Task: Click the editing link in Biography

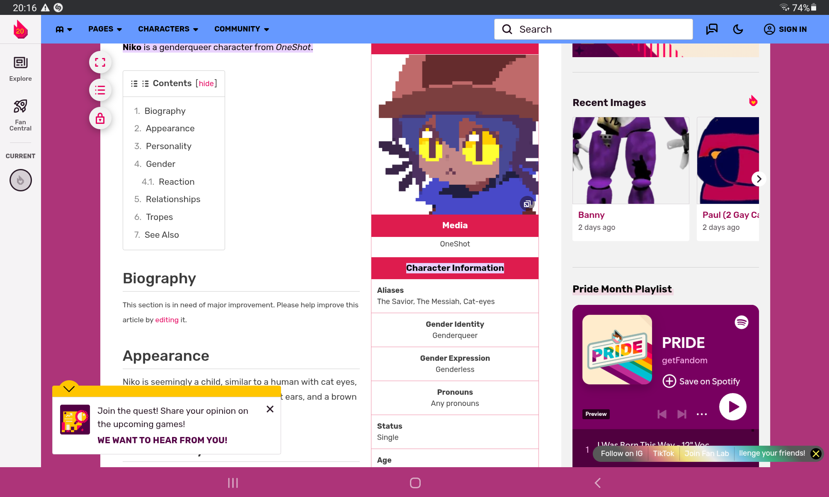Action: 167,320
